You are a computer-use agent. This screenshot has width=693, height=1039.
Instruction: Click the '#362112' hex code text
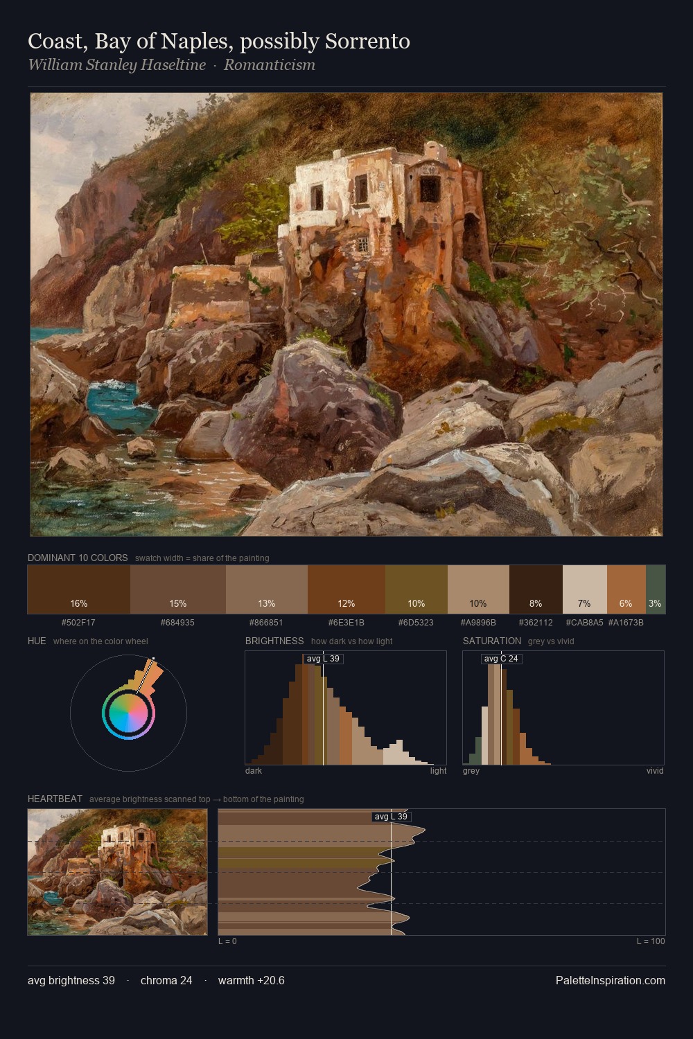coord(536,623)
